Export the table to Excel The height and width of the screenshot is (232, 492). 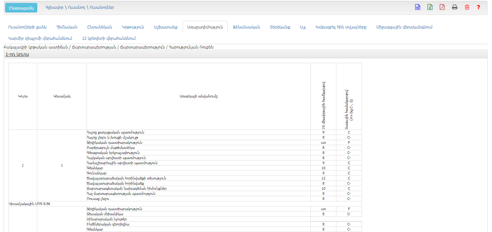[x=430, y=7]
